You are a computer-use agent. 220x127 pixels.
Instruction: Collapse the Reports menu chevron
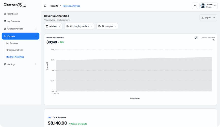coord(36,36)
